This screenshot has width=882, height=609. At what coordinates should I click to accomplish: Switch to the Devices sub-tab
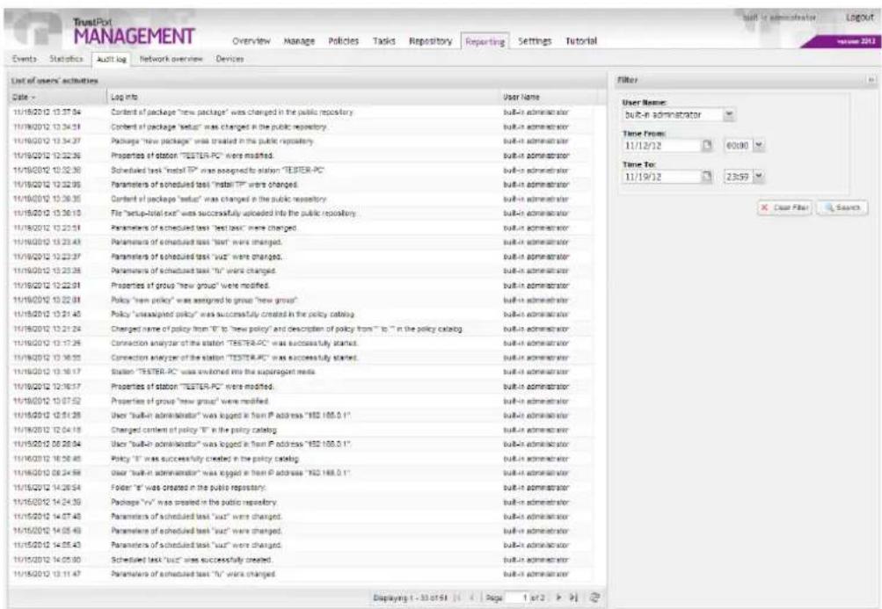(x=230, y=59)
